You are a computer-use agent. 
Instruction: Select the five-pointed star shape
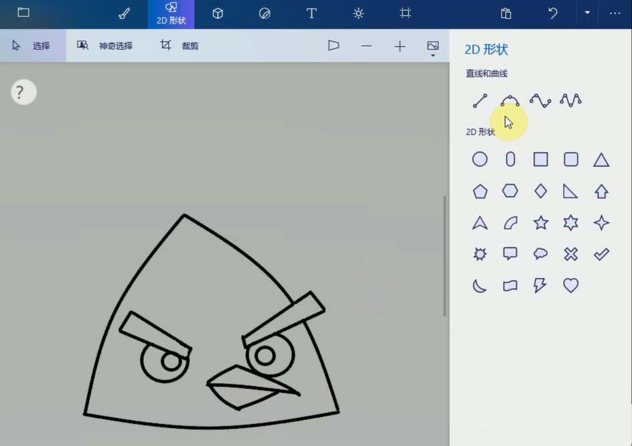[540, 223]
